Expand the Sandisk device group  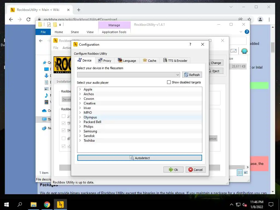pos(80,136)
